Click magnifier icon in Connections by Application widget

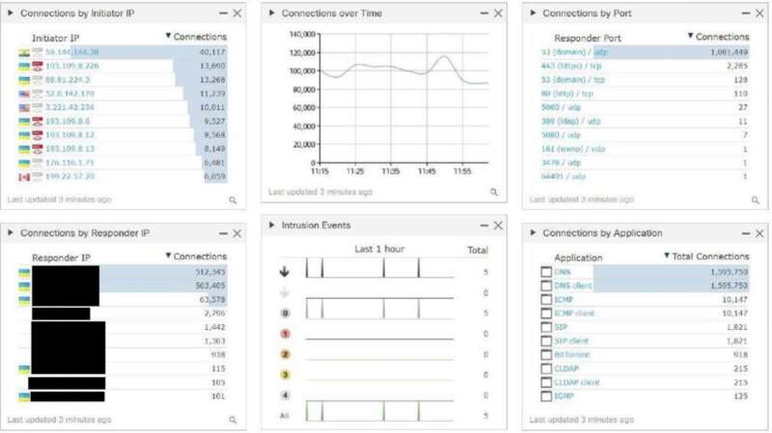click(755, 419)
